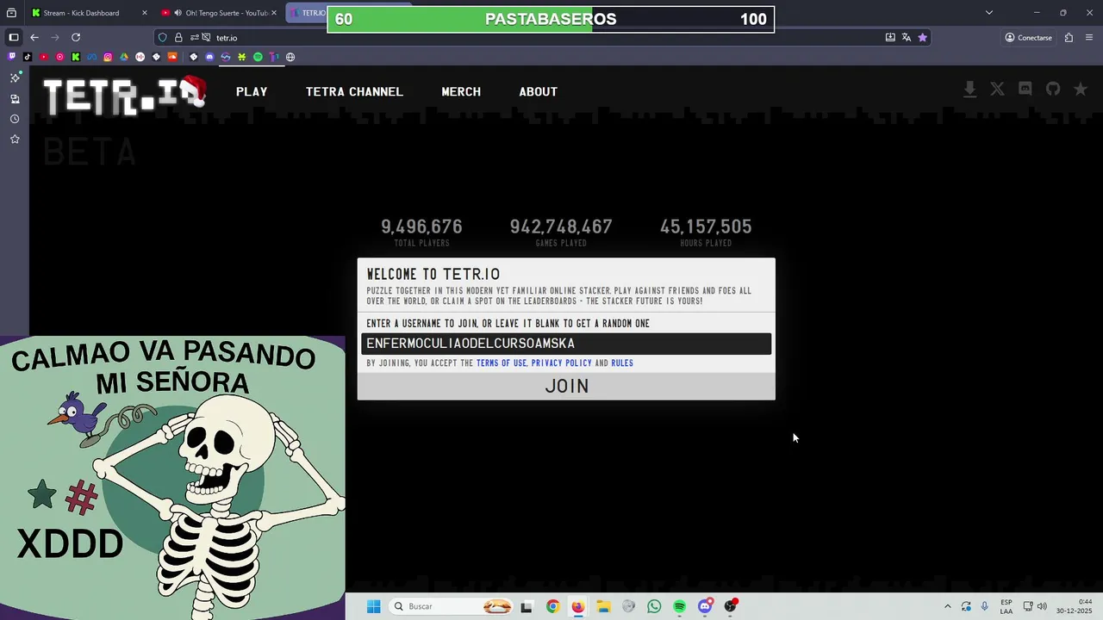Screen dimensions: 1103x620
Task: Click the install web app icon in the address bar
Action: [x=890, y=37]
